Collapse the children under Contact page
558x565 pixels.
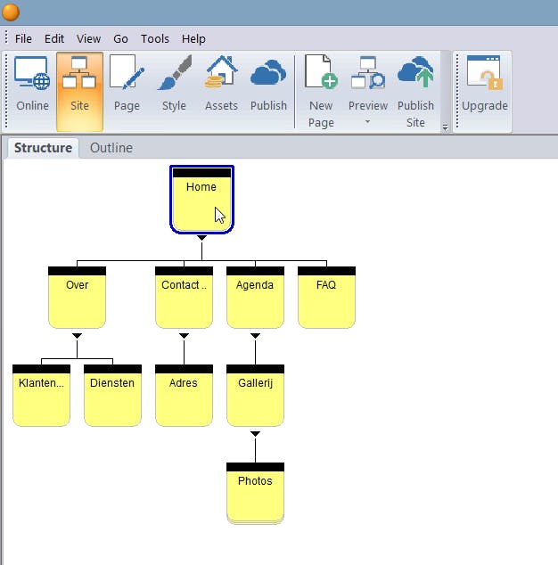point(184,336)
